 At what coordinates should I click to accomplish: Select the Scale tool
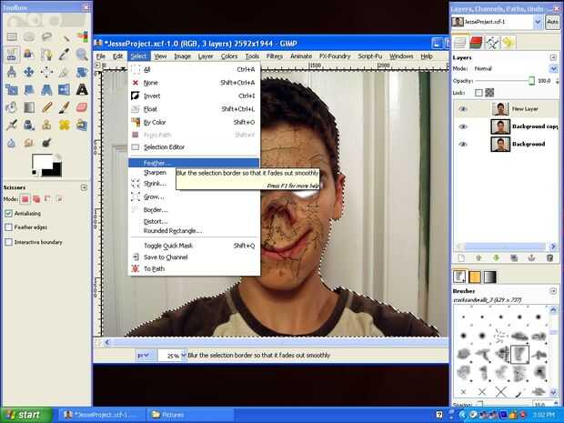coord(12,89)
